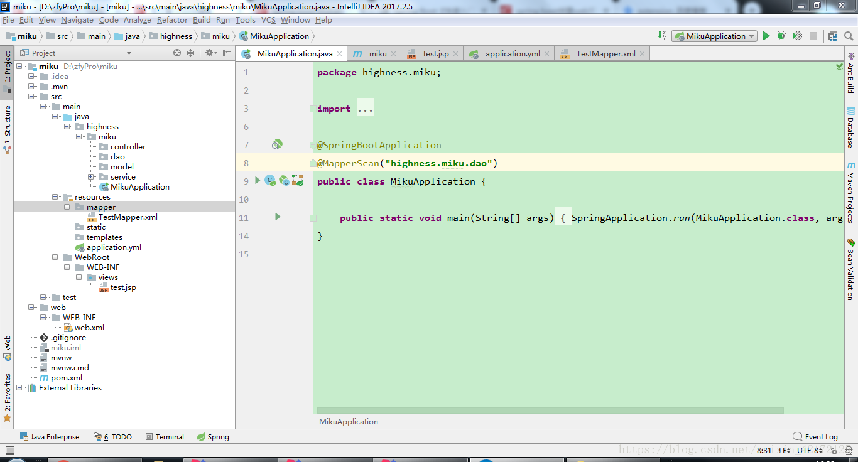Screen dimensions: 858x462
Task: Toggle the Event Log panel
Action: pos(815,437)
